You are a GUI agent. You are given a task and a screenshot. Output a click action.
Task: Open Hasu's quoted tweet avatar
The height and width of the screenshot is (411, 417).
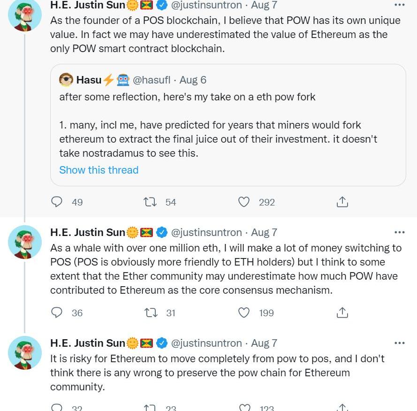pos(66,80)
